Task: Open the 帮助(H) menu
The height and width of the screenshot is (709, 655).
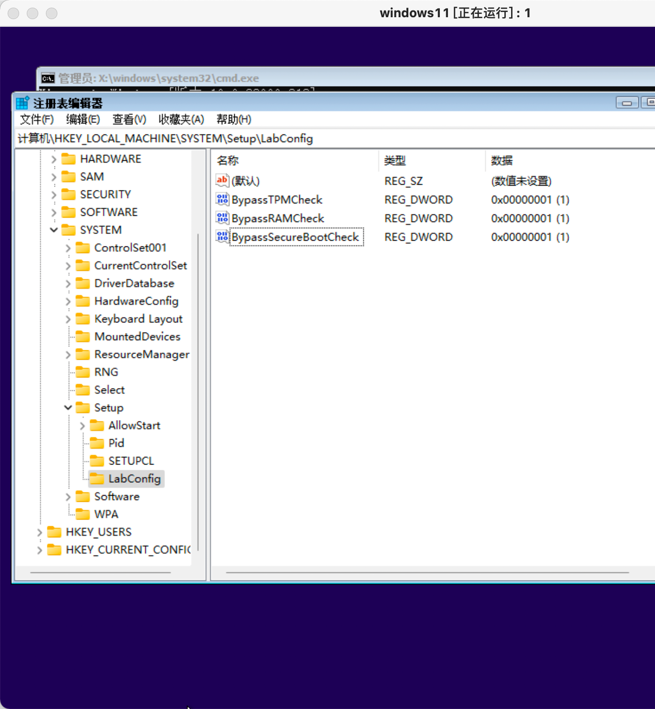Action: [x=233, y=120]
